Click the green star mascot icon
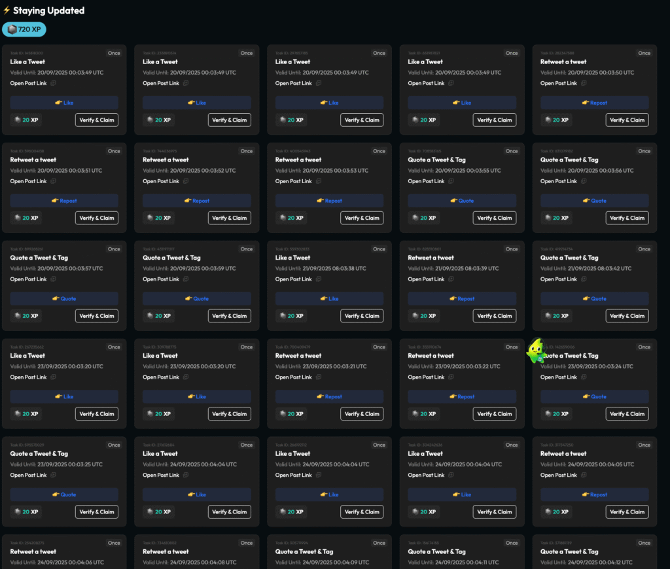This screenshot has height=569, width=670. [x=537, y=352]
